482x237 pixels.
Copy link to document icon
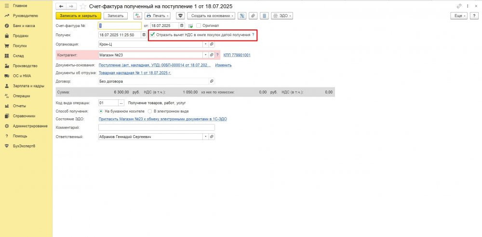click(459, 6)
